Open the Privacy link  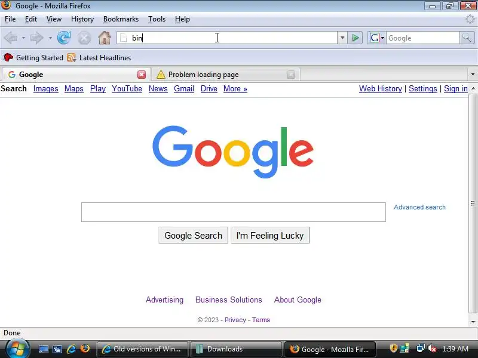[x=235, y=320]
